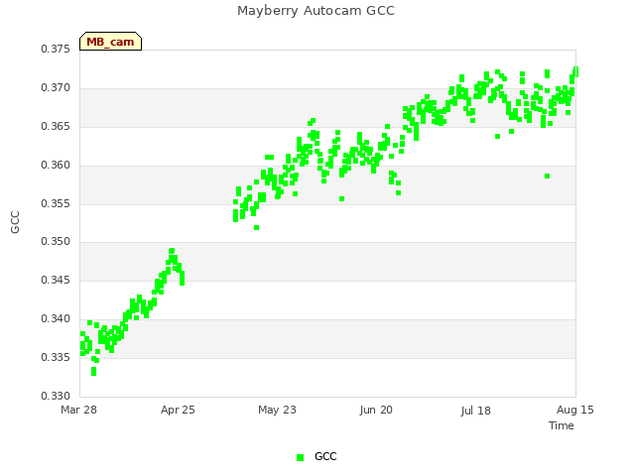Click the isolated outlier point near 0.359 in August
The height and width of the screenshot is (476, 635).
click(x=547, y=177)
